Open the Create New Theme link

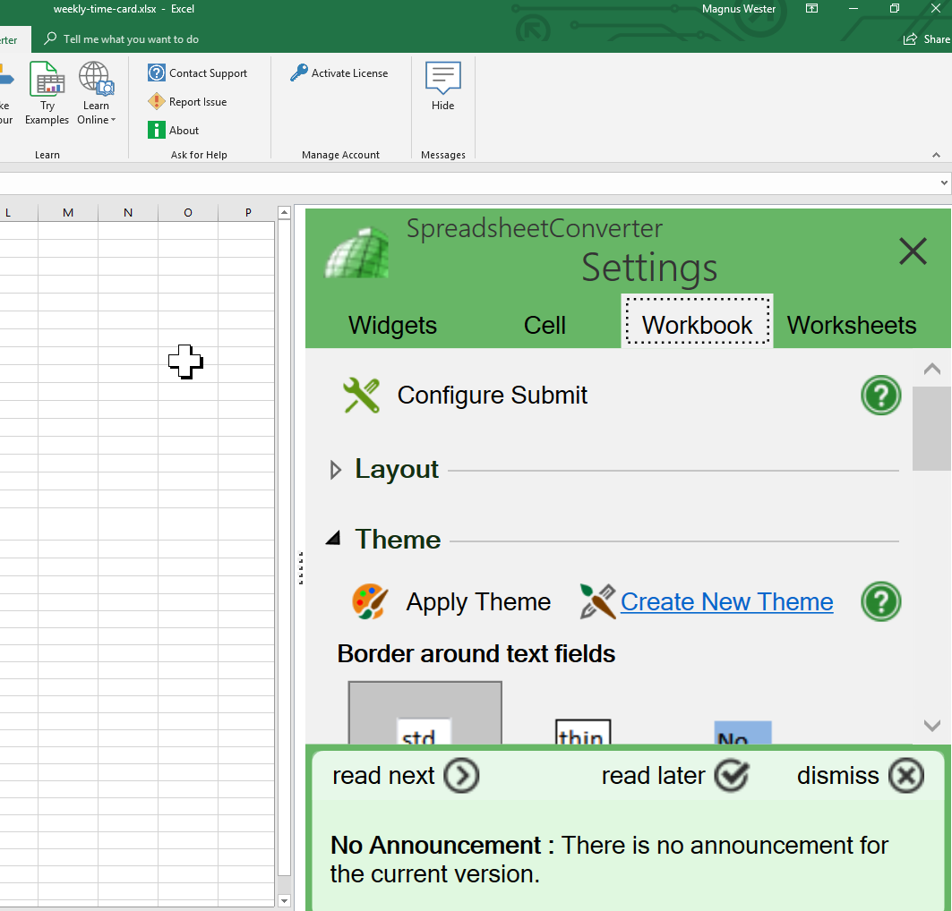click(726, 601)
